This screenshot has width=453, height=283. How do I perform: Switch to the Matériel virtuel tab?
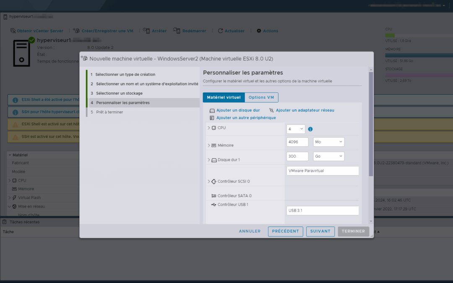224,97
